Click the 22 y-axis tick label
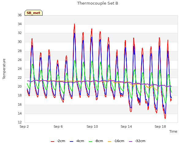The width and height of the screenshot is (196, 147). [x=20, y=77]
